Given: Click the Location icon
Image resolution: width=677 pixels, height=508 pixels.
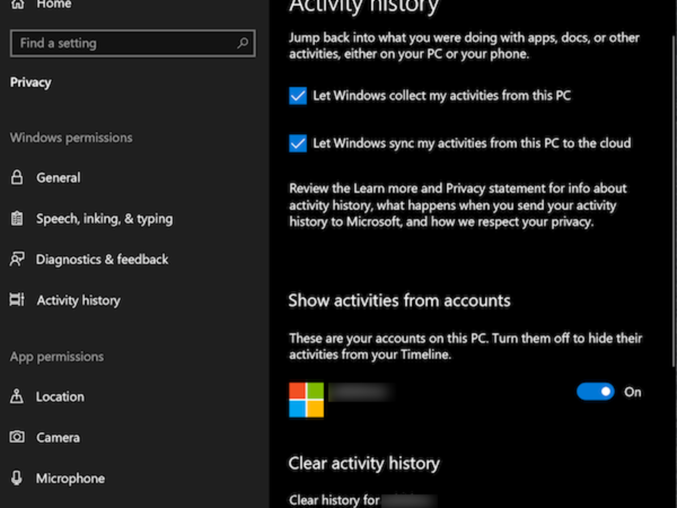Looking at the screenshot, I should (x=17, y=397).
